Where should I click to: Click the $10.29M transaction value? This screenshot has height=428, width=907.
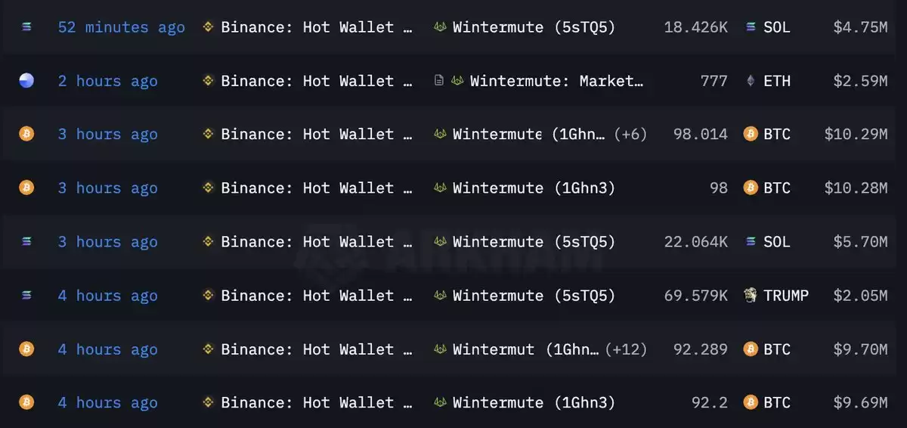(856, 135)
